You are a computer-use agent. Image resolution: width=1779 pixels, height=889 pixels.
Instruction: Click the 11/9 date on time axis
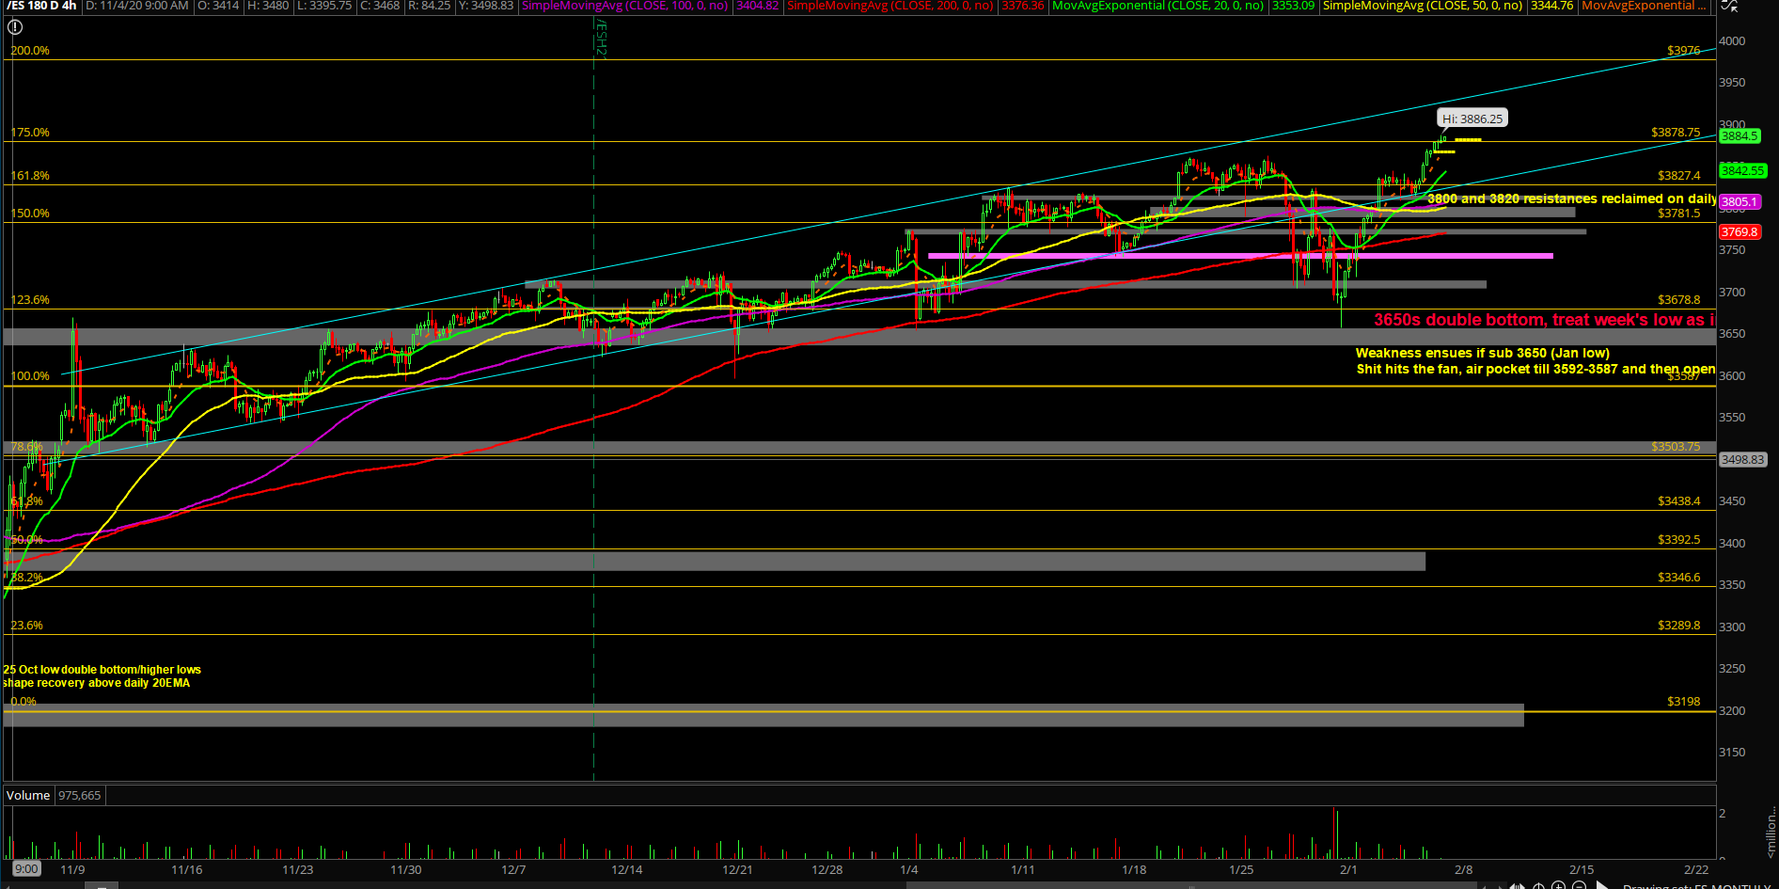coord(72,869)
